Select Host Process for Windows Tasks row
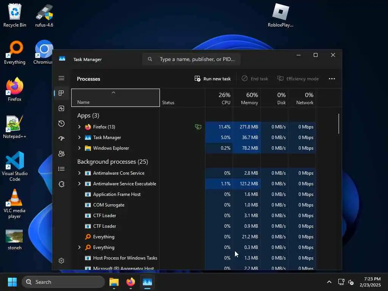Image resolution: width=388 pixels, height=291 pixels. tap(194, 258)
